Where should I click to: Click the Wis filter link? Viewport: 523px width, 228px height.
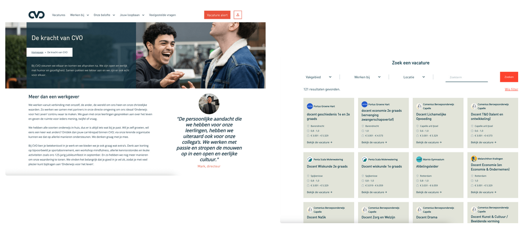(511, 89)
